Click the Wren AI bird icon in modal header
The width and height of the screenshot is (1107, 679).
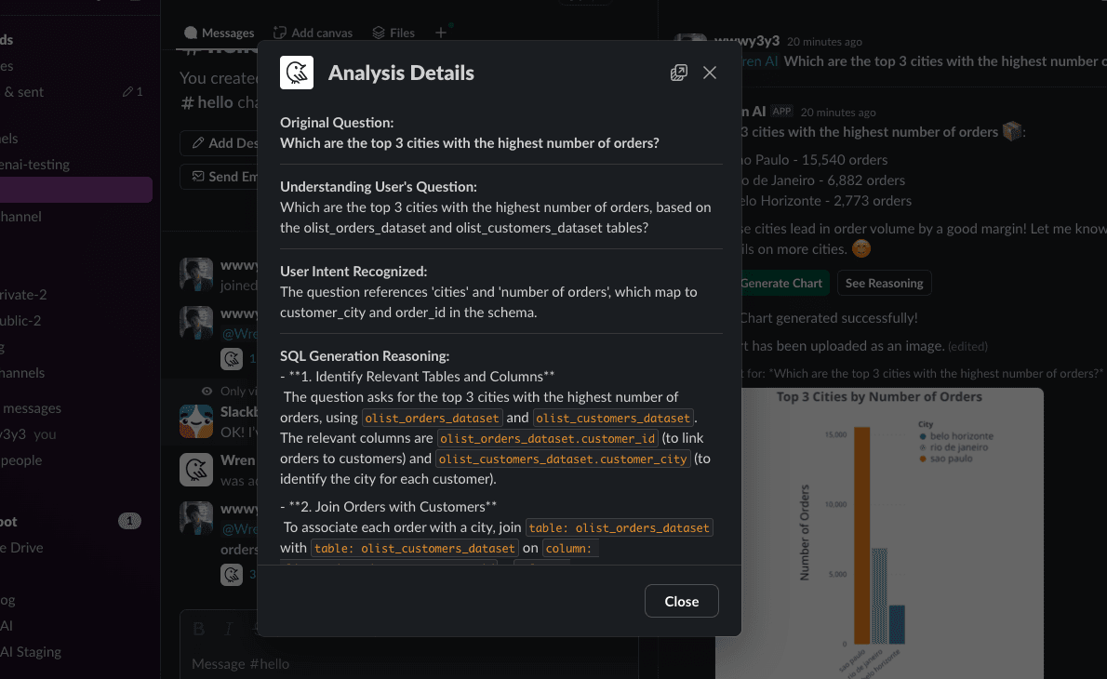coord(296,72)
